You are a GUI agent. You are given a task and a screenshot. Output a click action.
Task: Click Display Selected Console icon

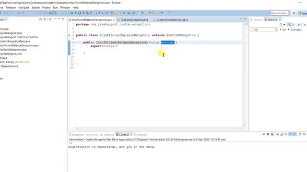pyautogui.click(x=304, y=134)
